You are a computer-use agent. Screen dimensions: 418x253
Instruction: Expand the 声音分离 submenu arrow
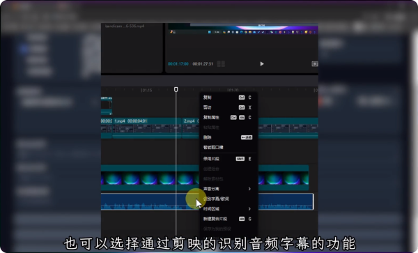pyautogui.click(x=249, y=189)
